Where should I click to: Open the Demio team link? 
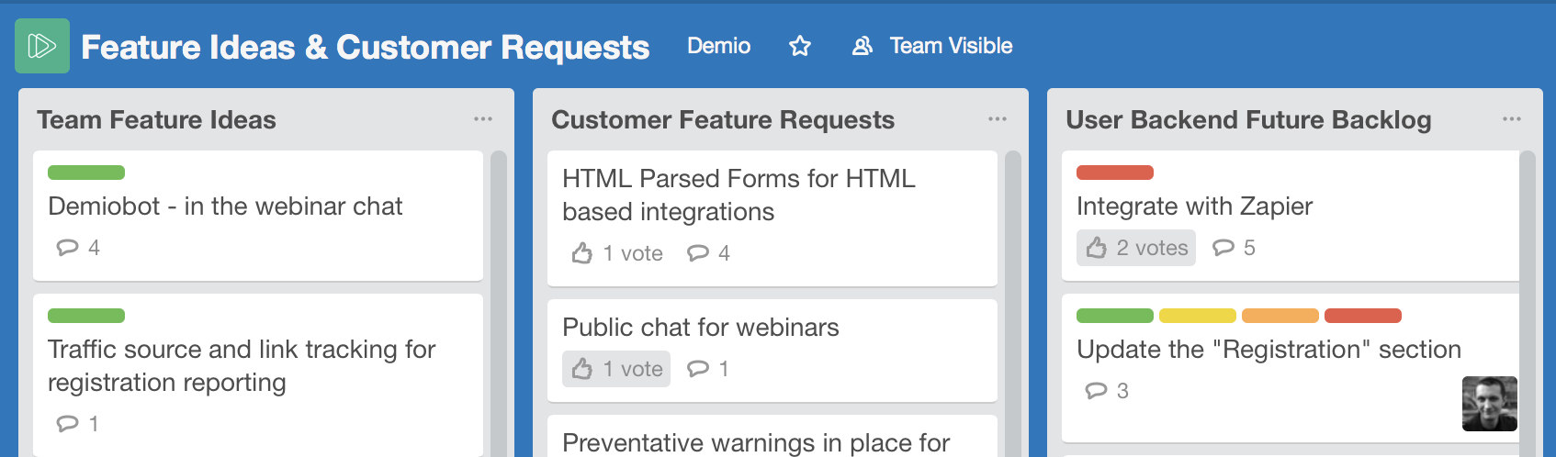719,46
